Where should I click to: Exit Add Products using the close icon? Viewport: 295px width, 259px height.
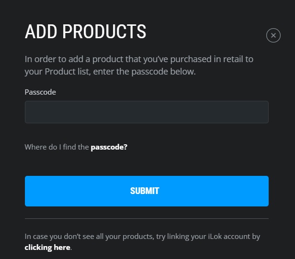tap(273, 35)
